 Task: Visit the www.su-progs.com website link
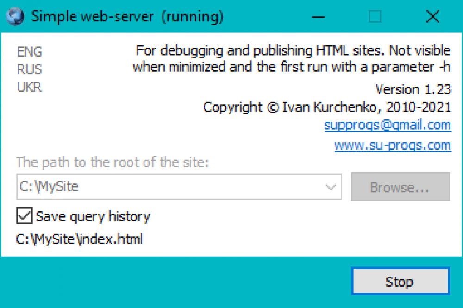[392, 145]
